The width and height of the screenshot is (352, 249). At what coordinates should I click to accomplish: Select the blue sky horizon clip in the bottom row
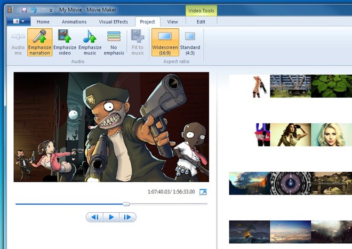pos(291,232)
